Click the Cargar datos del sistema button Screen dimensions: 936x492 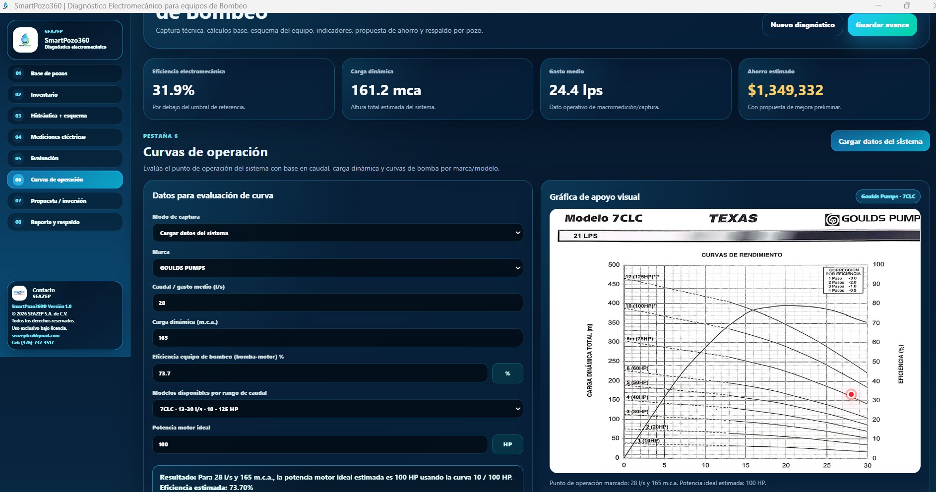880,141
